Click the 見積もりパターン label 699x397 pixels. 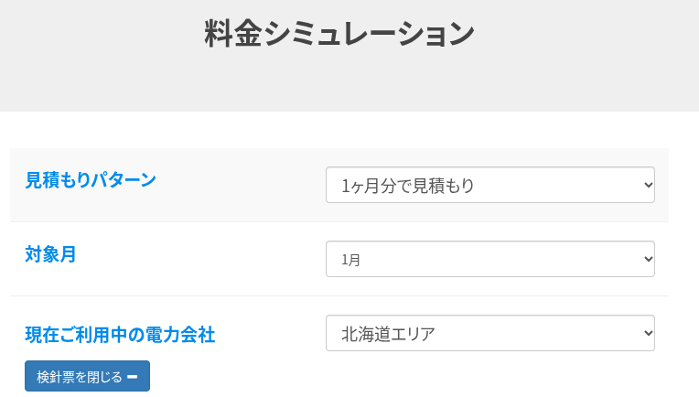point(91,180)
